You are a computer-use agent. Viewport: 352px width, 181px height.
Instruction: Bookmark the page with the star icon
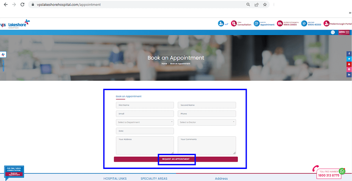tap(265, 4)
